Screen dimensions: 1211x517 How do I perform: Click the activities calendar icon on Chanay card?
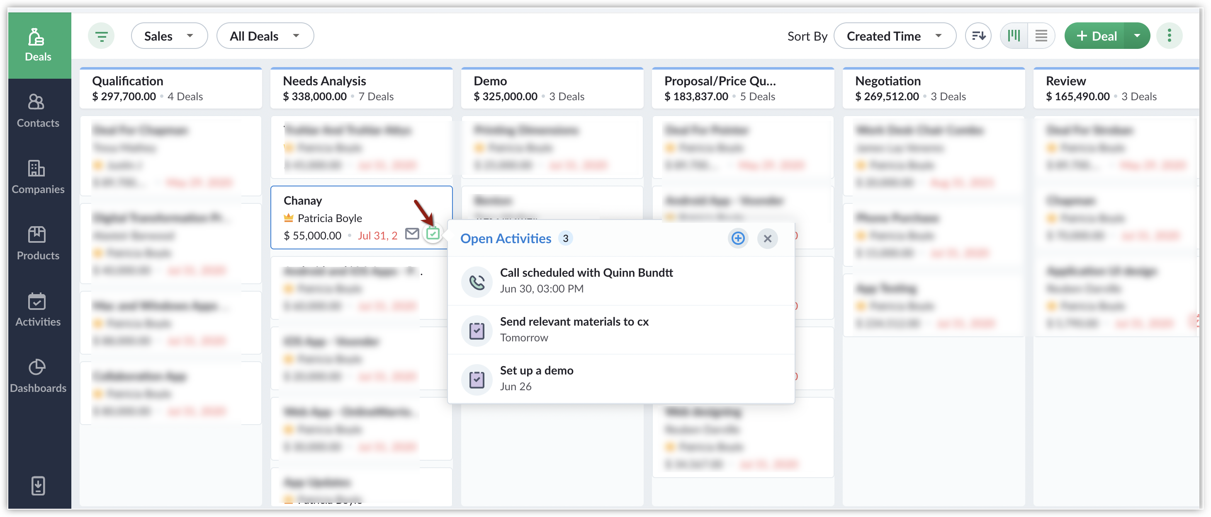(433, 234)
